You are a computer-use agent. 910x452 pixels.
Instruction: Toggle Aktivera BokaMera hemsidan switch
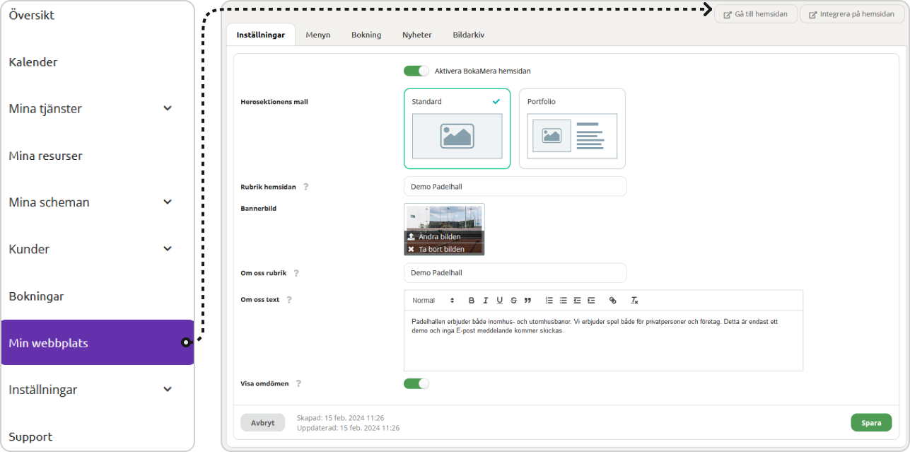(x=416, y=71)
